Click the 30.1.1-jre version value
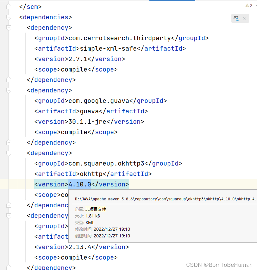This screenshot has height=270, width=257. pyautogui.click(x=87, y=122)
